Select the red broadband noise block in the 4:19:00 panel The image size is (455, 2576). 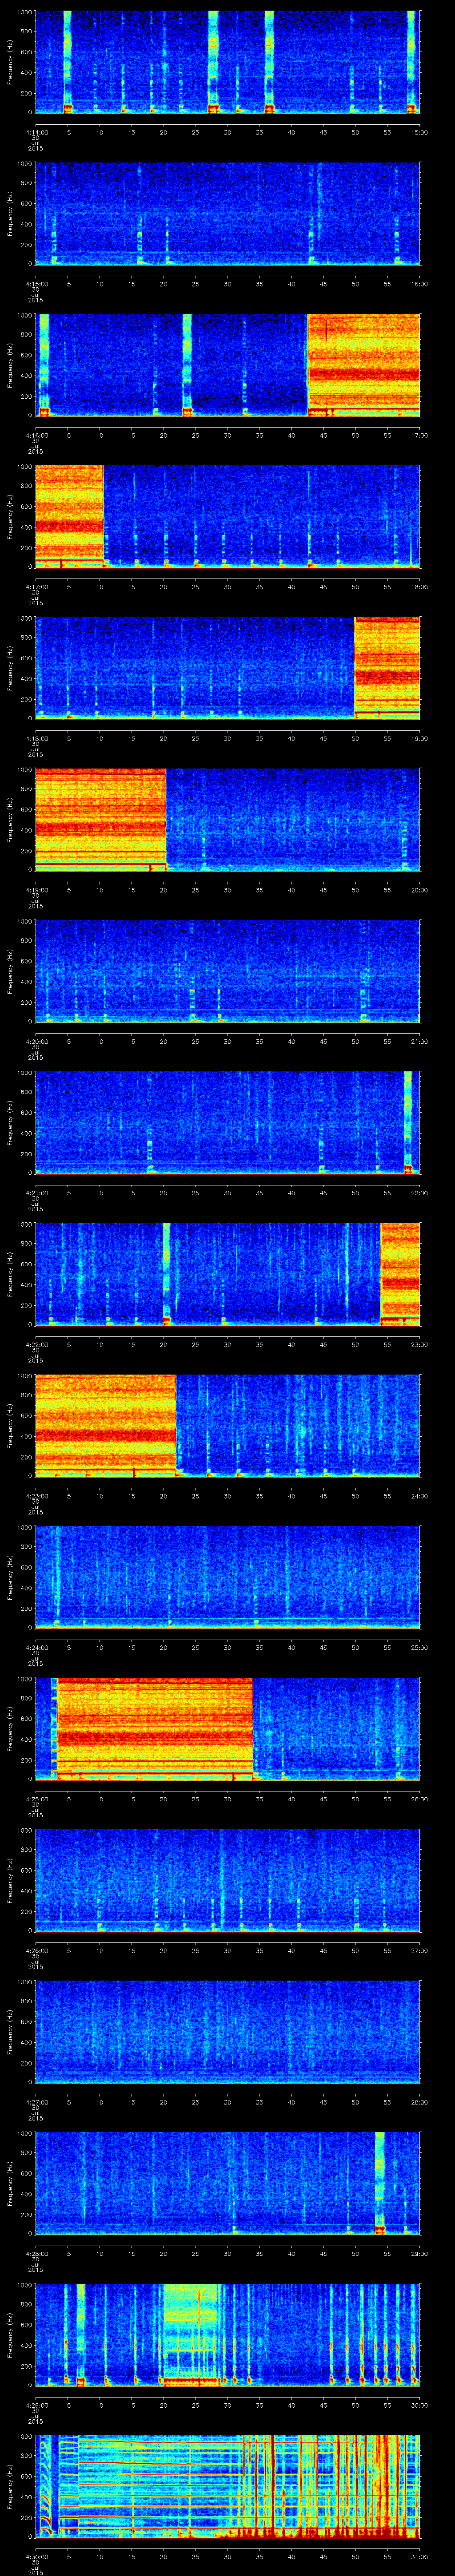[101, 819]
